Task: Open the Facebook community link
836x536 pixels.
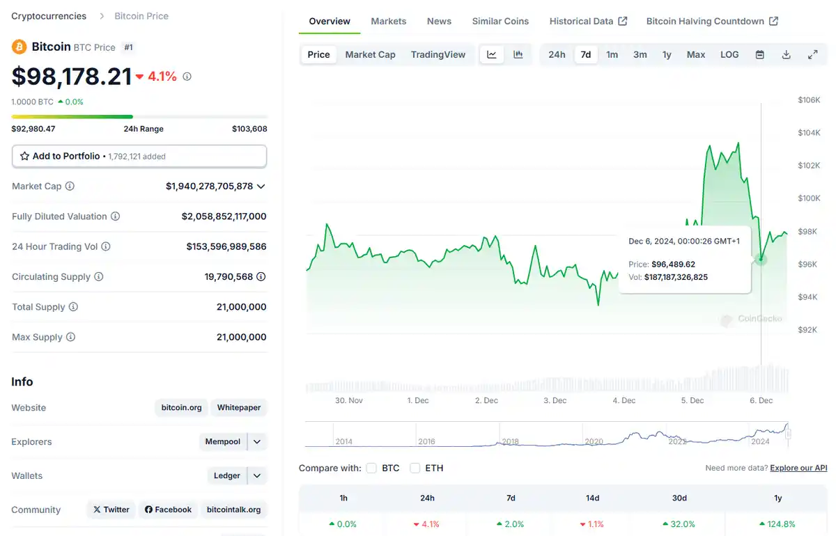Action: tap(168, 510)
